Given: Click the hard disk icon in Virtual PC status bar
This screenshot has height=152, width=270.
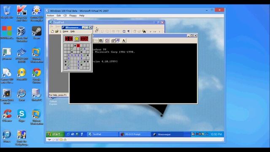Looking at the screenshot, I should coord(49,139).
